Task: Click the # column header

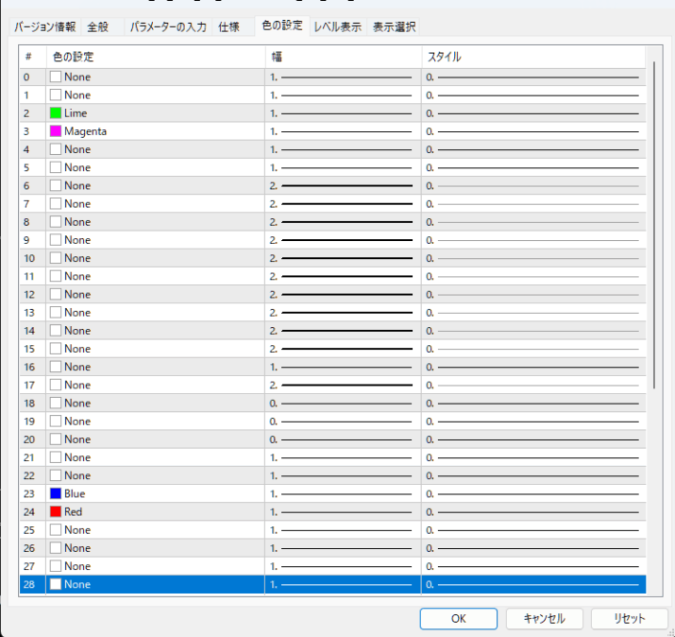Action: pos(33,57)
